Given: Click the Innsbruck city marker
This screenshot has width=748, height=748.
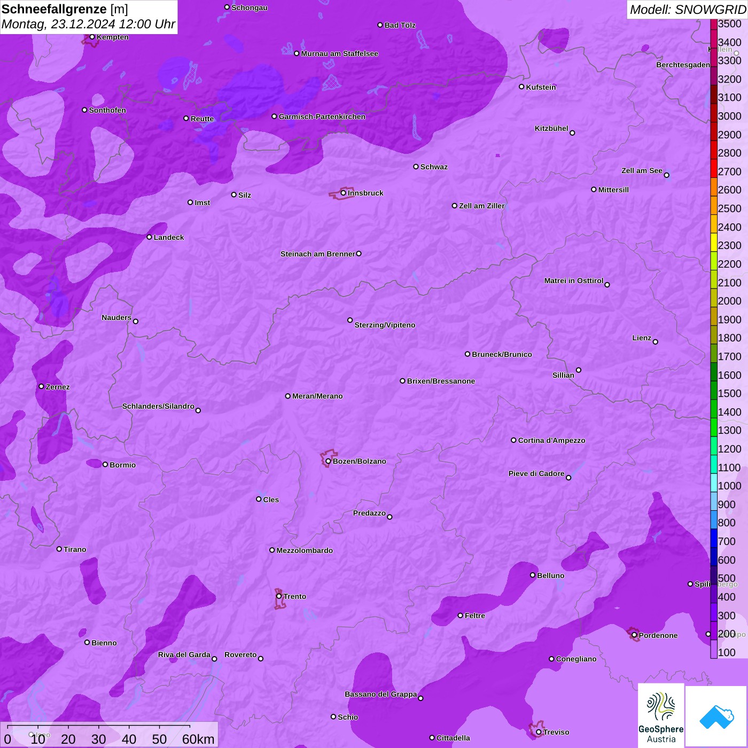Looking at the screenshot, I should point(344,193).
